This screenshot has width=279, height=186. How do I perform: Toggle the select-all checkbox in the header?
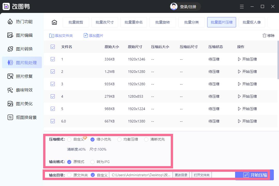pos(53,47)
